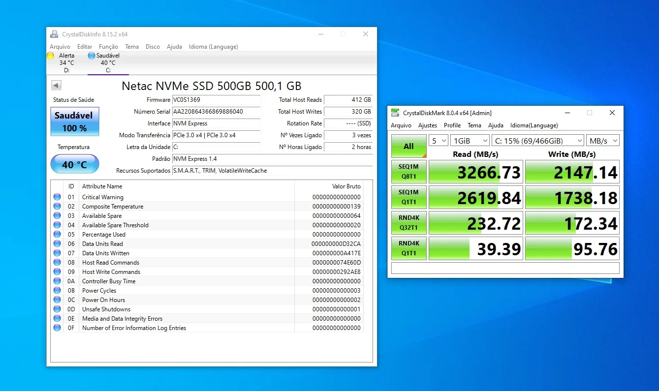
Task: Click the Firmware field VC0S1369
Action: pos(217,100)
